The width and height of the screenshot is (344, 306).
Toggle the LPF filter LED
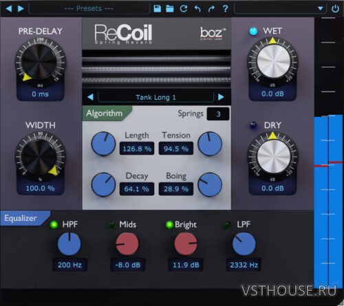(227, 225)
